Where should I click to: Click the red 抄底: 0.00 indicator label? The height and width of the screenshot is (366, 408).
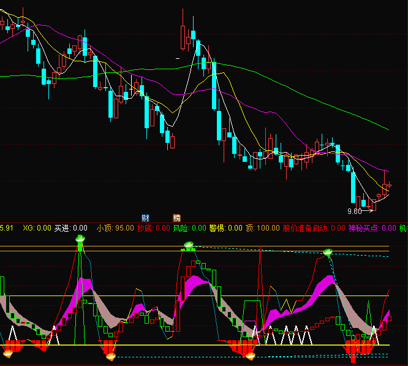[x=154, y=228]
